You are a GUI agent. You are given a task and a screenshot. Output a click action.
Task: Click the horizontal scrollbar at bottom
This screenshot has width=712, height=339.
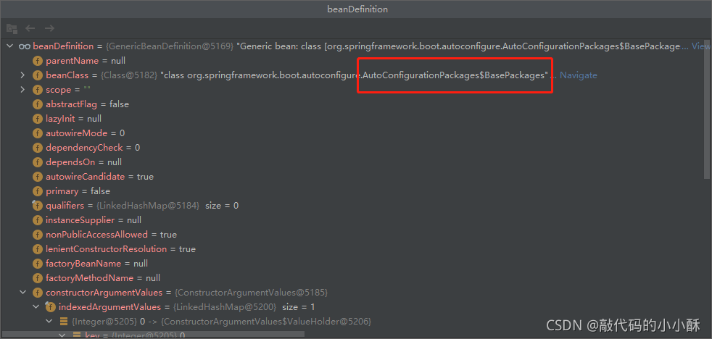coord(152,335)
